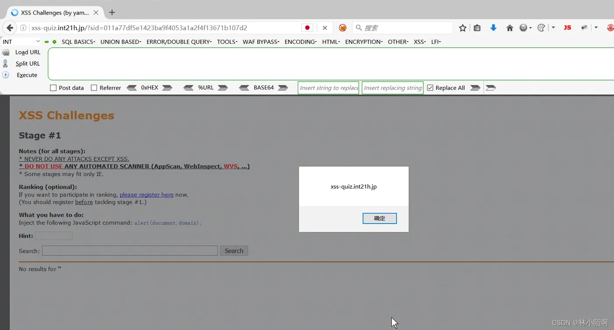Click the grey globe extension icon
Screen dimensions: 614x330
click(x=523, y=28)
